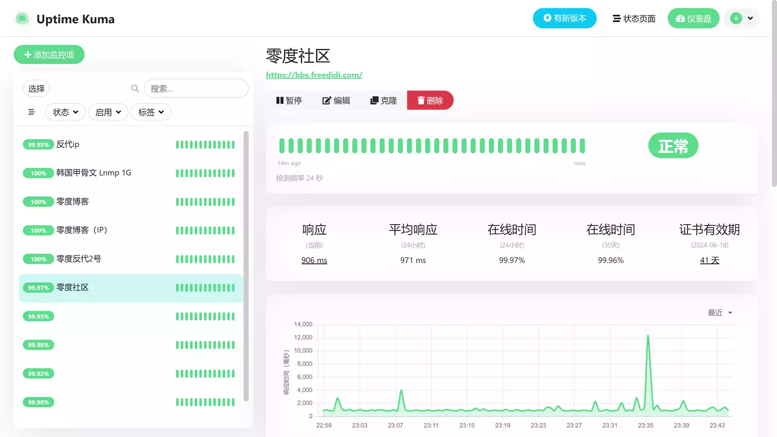This screenshot has height=437, width=777.
Task: Click the 正常 status badge
Action: tap(673, 146)
